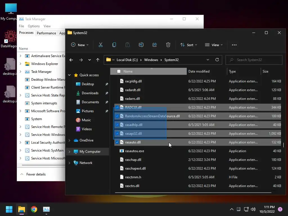This screenshot has width=288, height=216.
Task: Go forward with the right arrow button
Action: point(81,60)
